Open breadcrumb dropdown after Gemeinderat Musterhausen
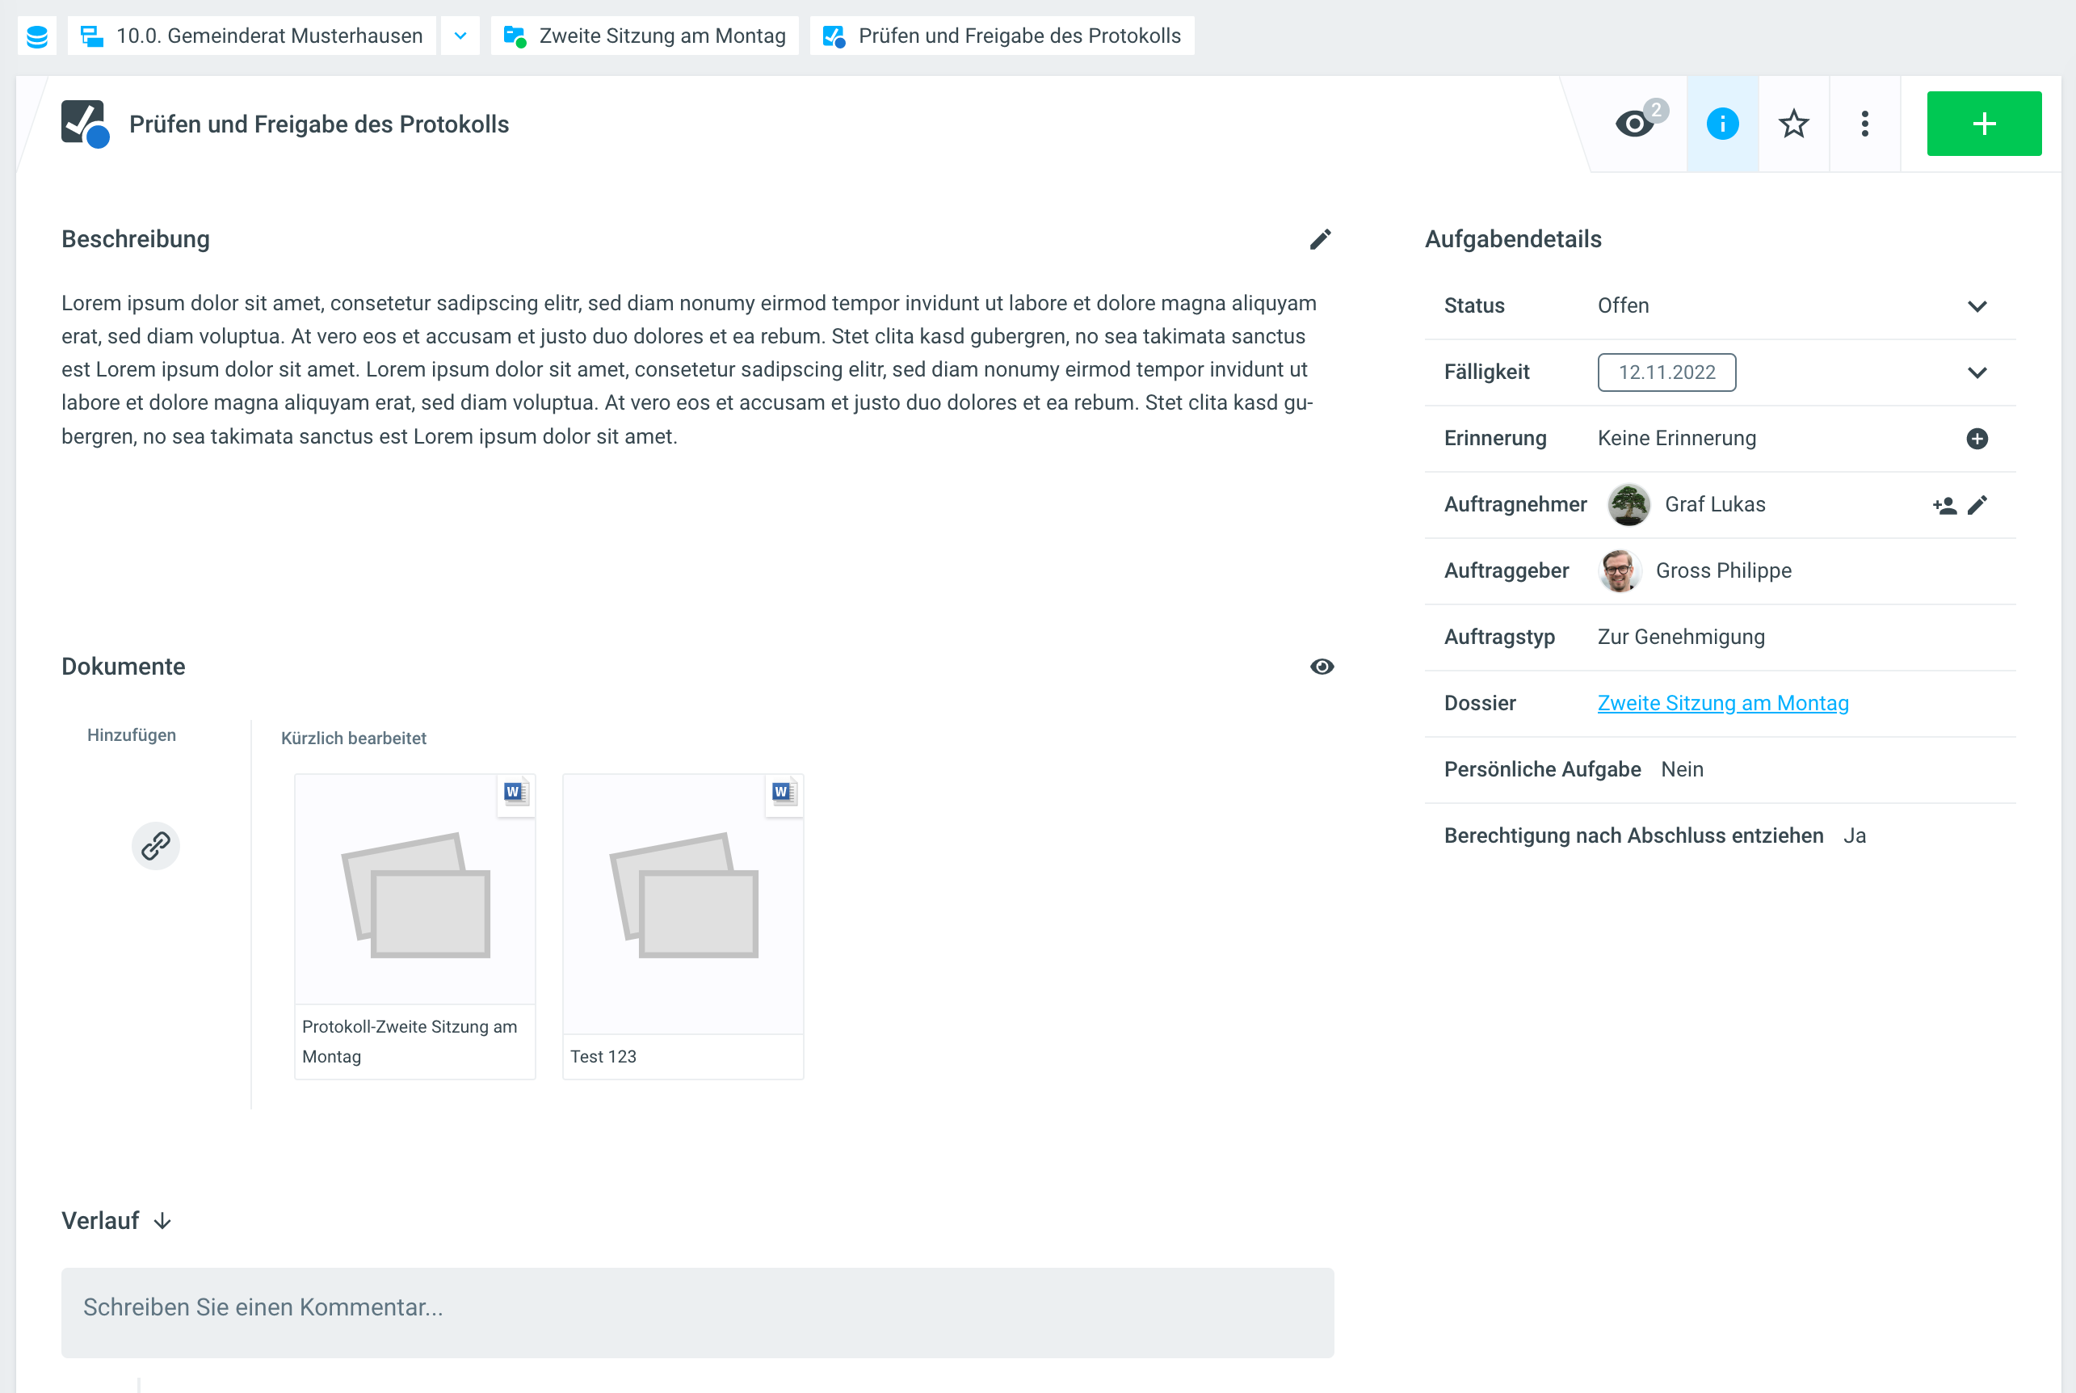 [x=460, y=36]
